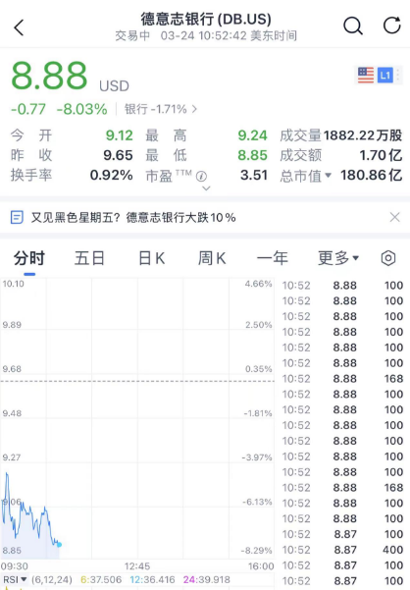Viewport: 410px width, 590px height.
Task: Tap the -0.77 price change value
Action: point(28,109)
